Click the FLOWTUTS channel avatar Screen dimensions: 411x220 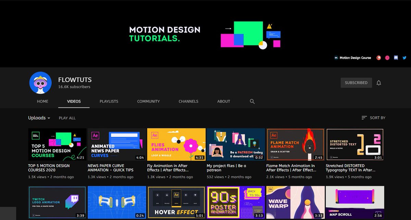[x=40, y=83]
